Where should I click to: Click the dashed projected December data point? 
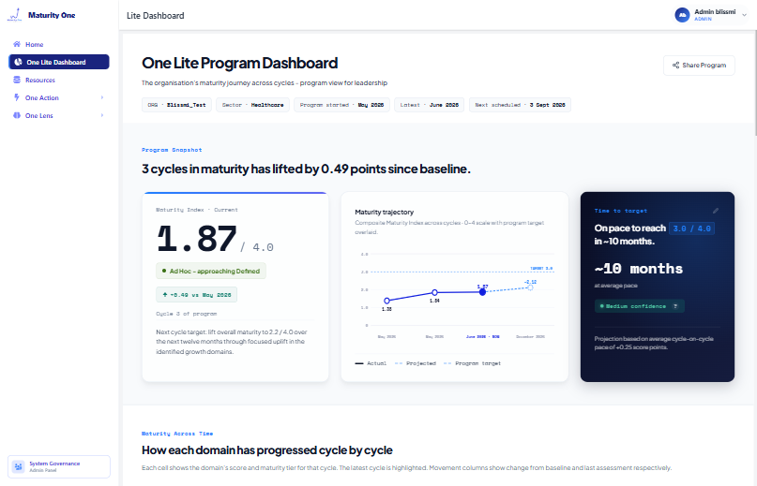pos(530,287)
